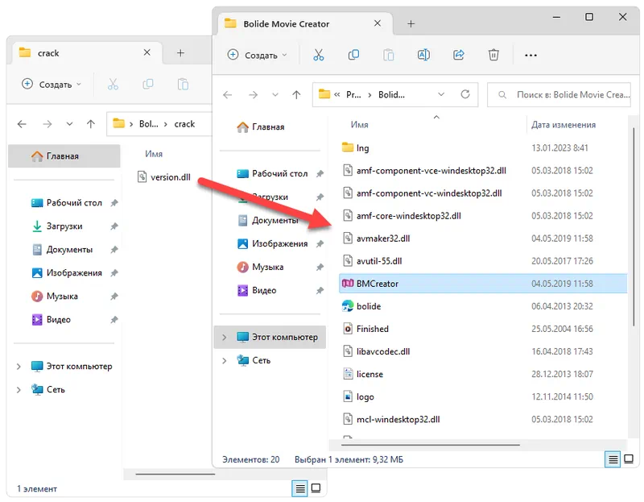Screen dimensions: 644x502
Task: Click Copy icon in Bolide Movie Creator toolbar
Action: (x=353, y=55)
